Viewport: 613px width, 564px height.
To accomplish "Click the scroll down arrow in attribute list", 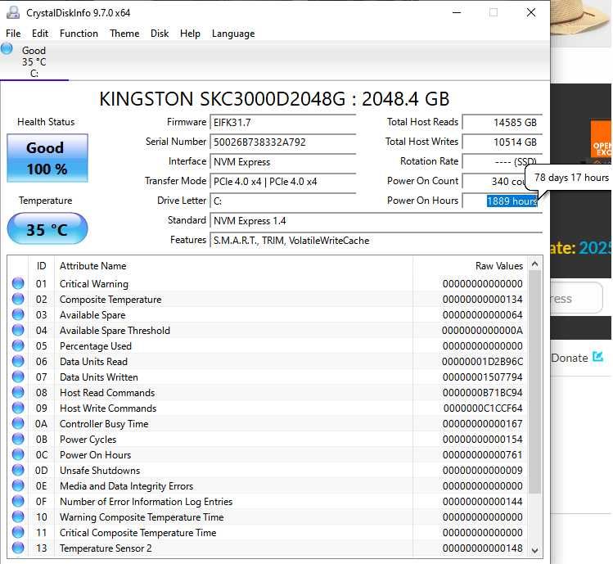I will pyautogui.click(x=534, y=550).
